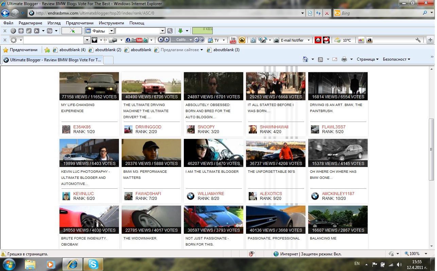Open the Помощ menu
437x271 pixels.
[137, 23]
